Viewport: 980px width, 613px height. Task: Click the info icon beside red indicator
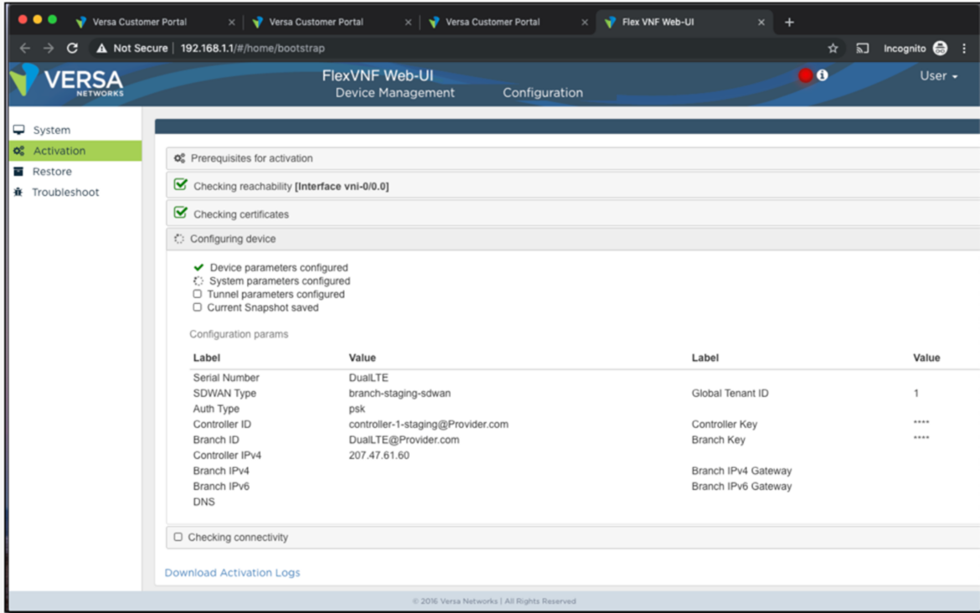pyautogui.click(x=823, y=75)
